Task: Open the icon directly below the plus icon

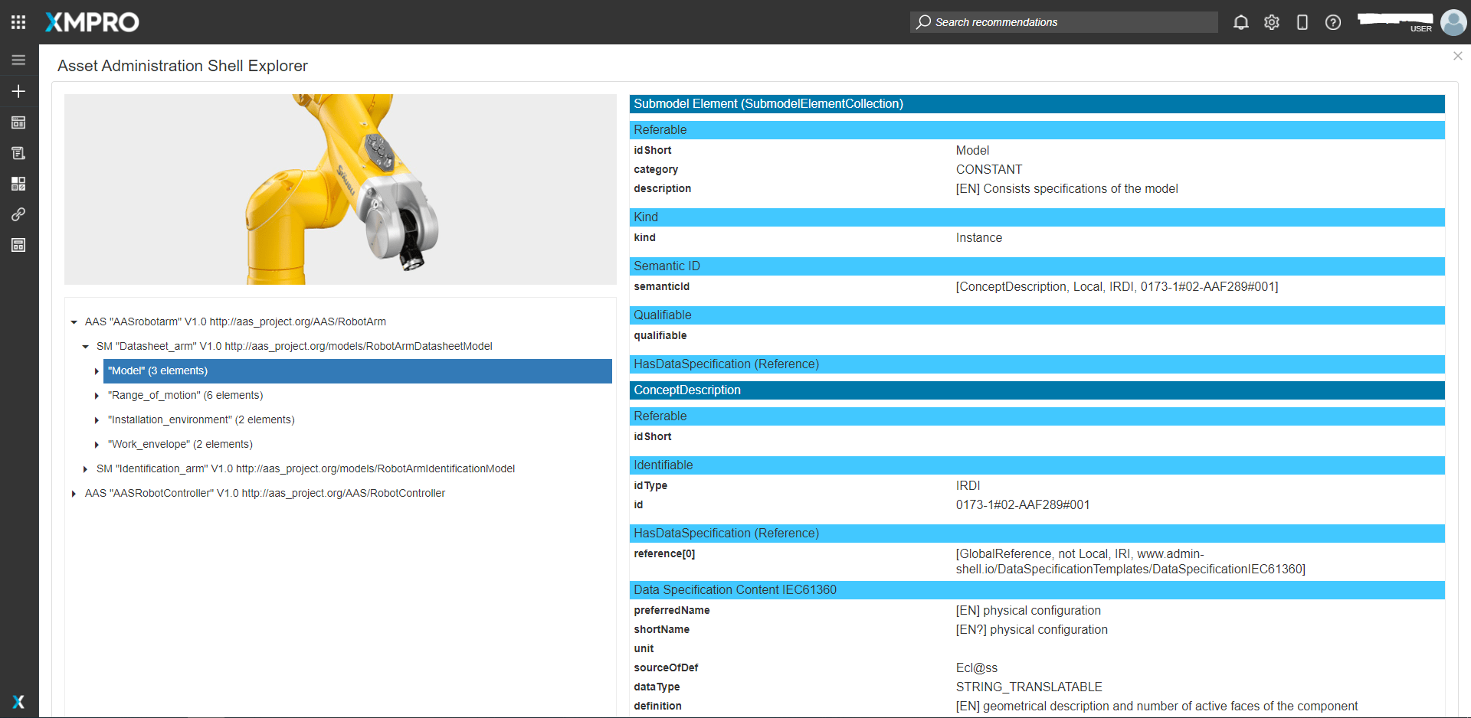Action: point(18,122)
